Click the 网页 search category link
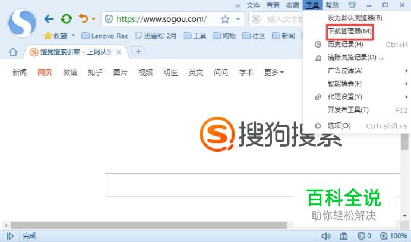The width and height of the screenshot is (411, 242). pos(45,72)
